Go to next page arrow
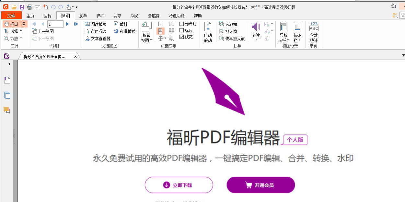Screen dimensions: 405x202 (67, 24)
